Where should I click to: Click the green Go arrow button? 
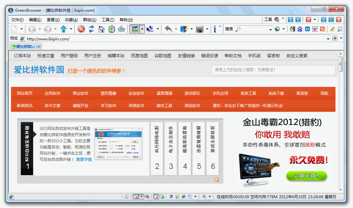click(x=335, y=38)
